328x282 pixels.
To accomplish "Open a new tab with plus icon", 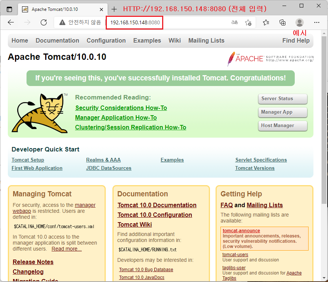I will 114,9.
